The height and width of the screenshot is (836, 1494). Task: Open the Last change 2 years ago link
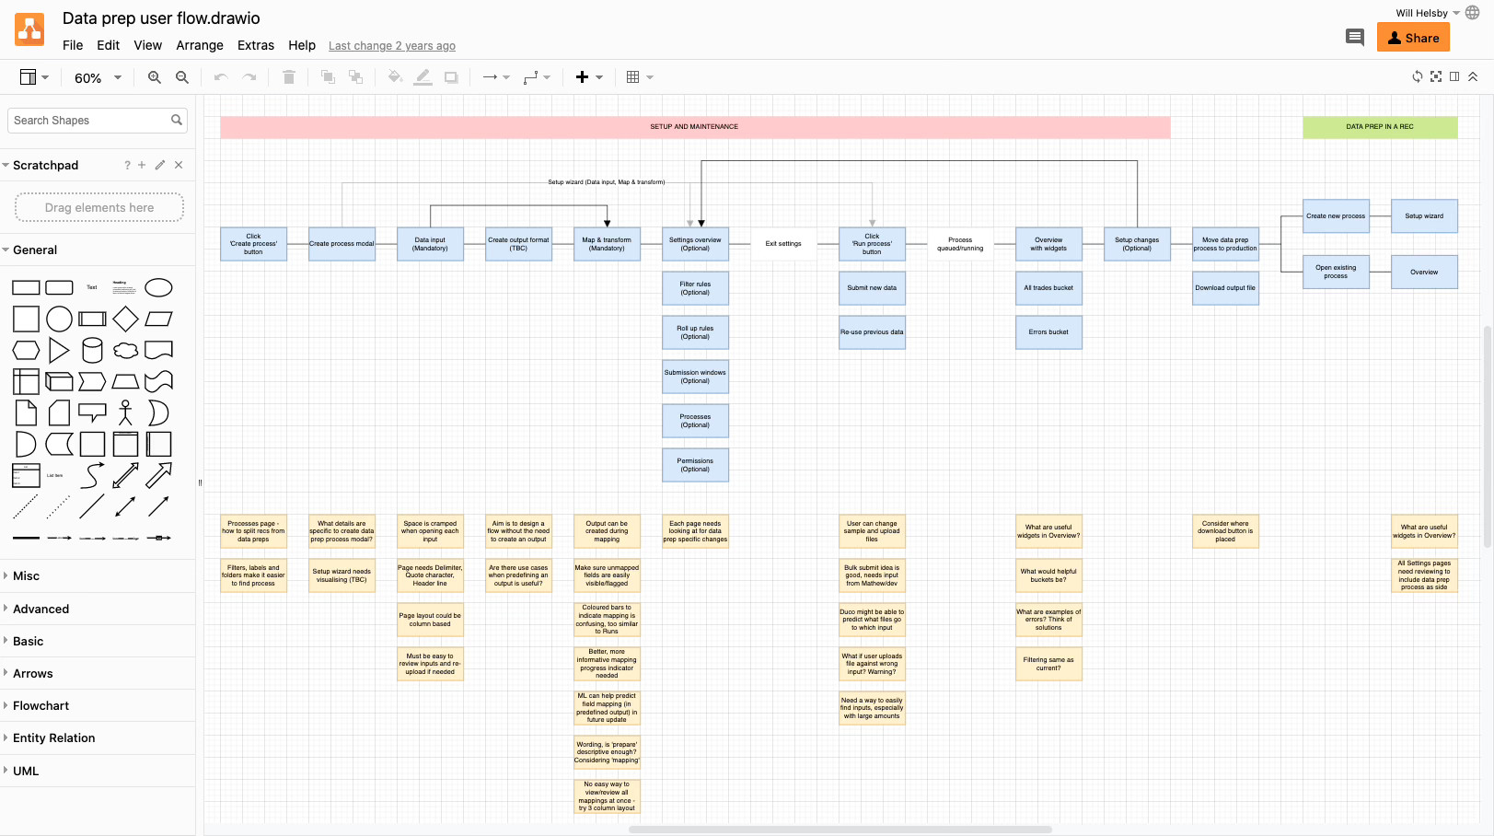tap(392, 46)
